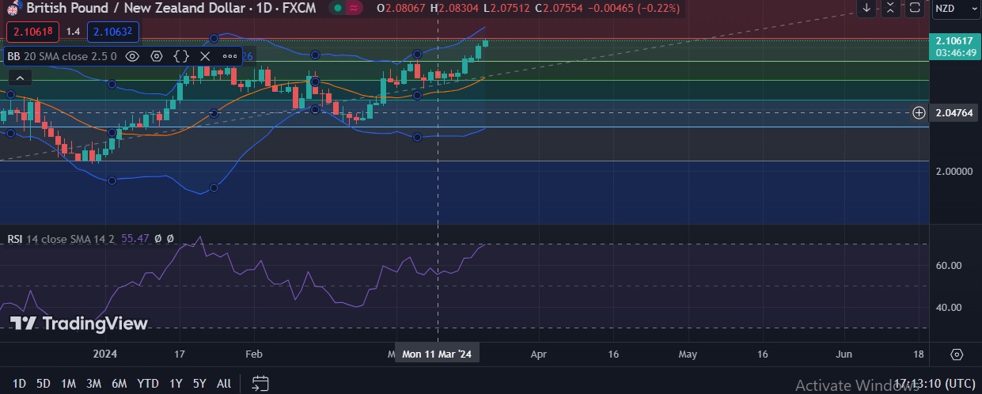
Task: Open Bollinger Bands settings hexagon icon
Action: pos(157,56)
